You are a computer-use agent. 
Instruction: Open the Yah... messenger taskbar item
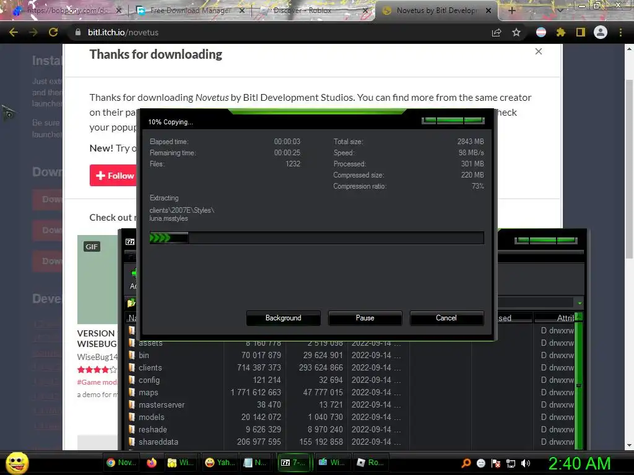pyautogui.click(x=220, y=463)
